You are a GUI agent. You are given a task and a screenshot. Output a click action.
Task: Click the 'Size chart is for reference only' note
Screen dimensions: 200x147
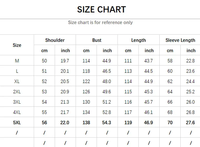(x=100, y=22)
